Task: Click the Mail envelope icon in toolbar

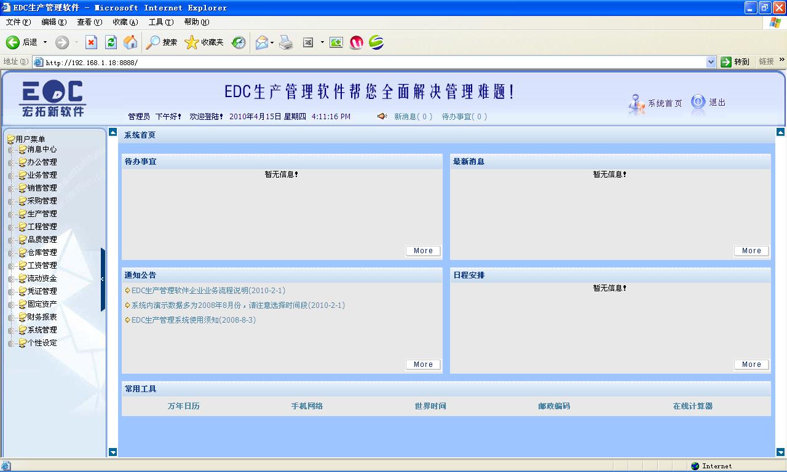Action: click(261, 42)
